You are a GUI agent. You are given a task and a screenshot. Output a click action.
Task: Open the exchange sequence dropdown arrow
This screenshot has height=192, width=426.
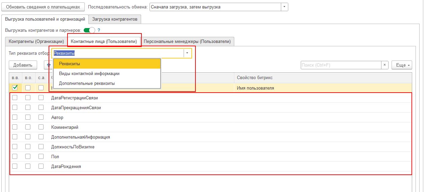(285, 7)
